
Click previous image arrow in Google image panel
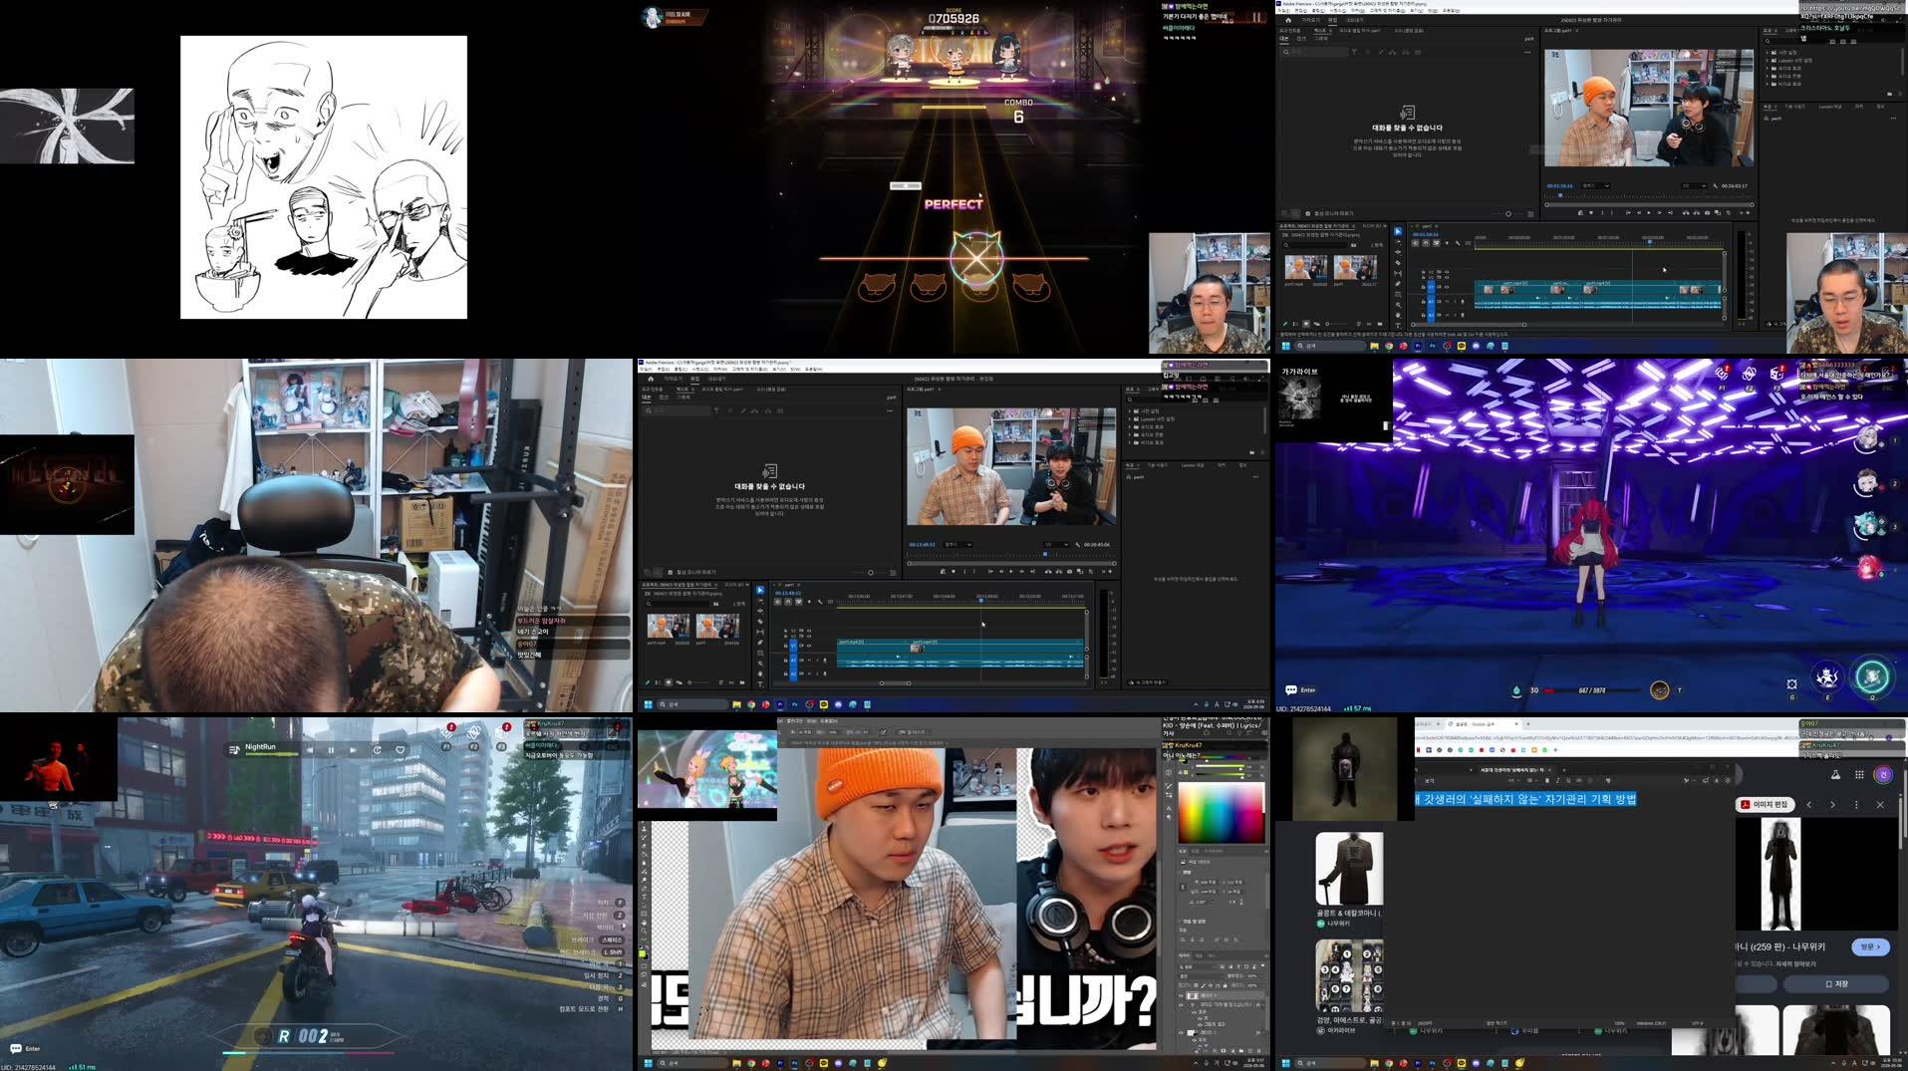point(1809,805)
